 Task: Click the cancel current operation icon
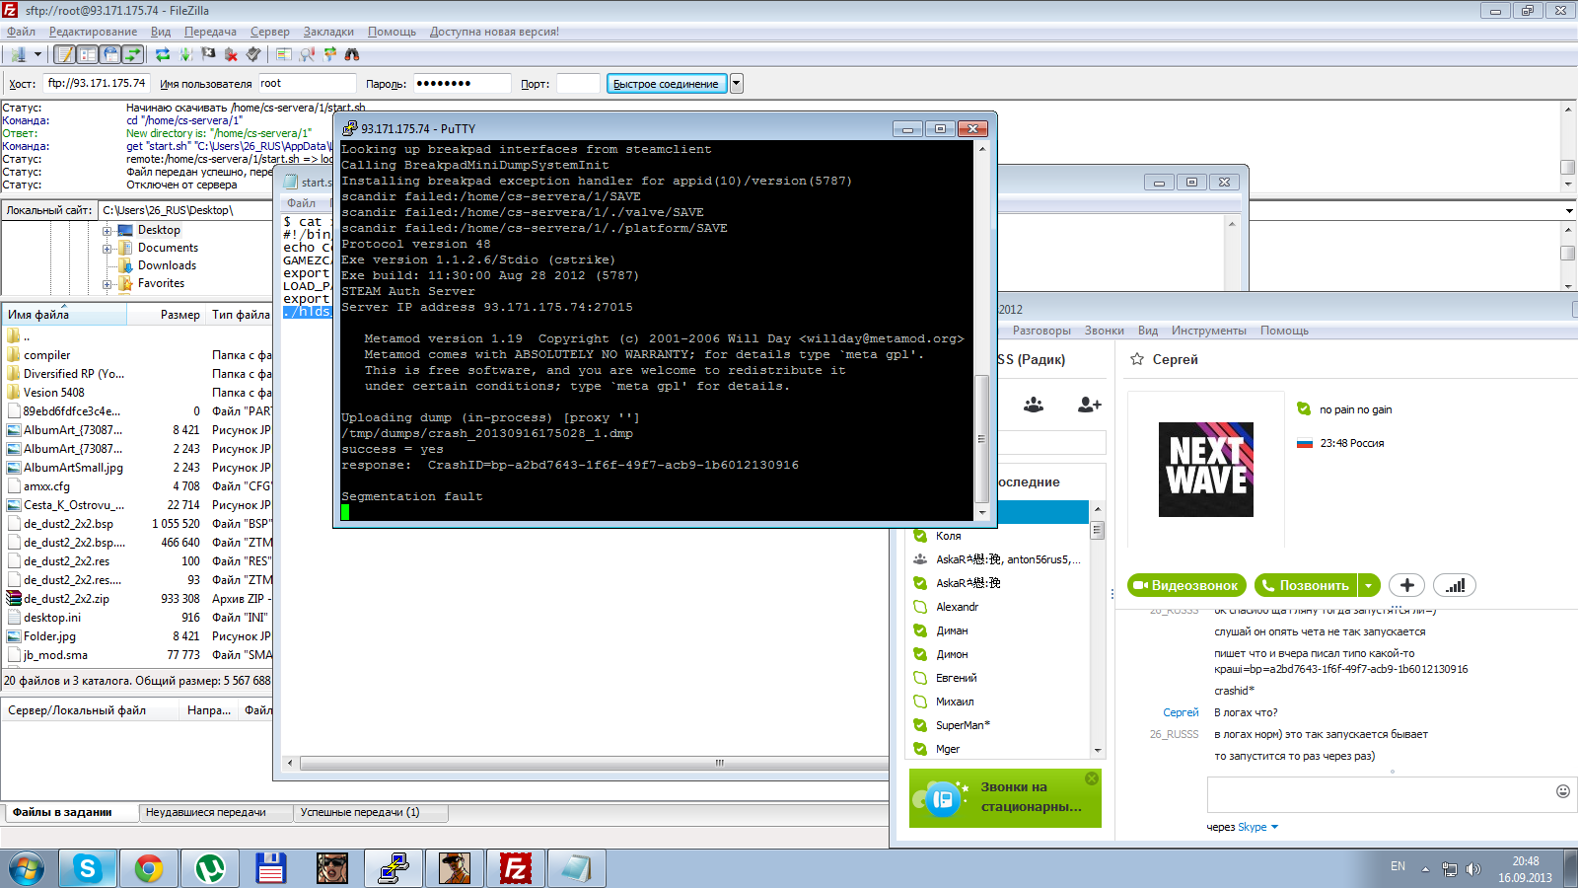click(208, 55)
